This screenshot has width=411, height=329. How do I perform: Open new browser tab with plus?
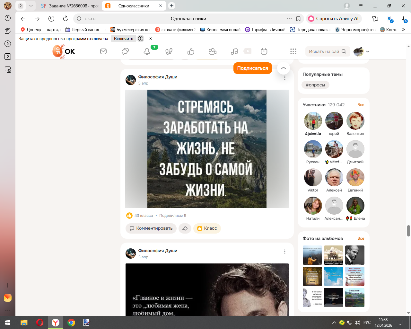pyautogui.click(x=172, y=6)
